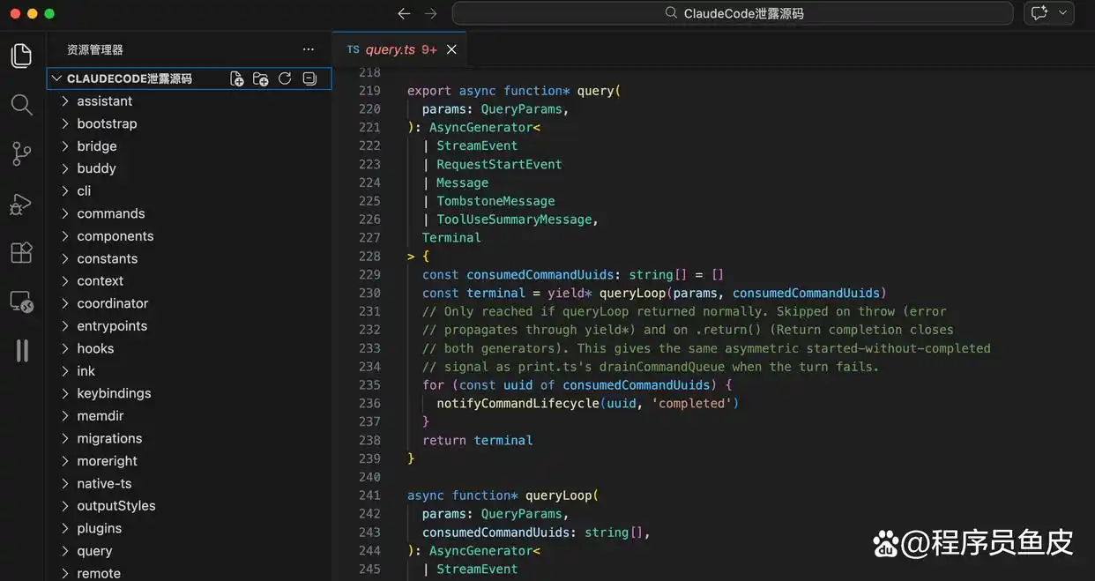This screenshot has height=581, width=1095.
Task: Click the macOS green zoom window button
Action: [49, 13]
